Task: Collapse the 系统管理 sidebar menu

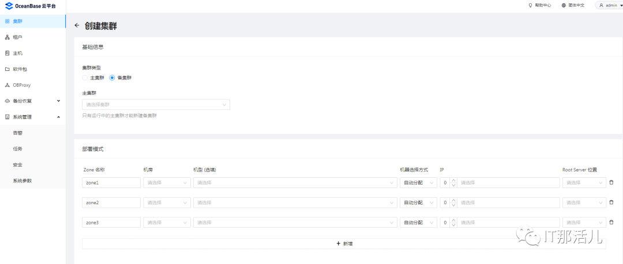Action: point(32,117)
